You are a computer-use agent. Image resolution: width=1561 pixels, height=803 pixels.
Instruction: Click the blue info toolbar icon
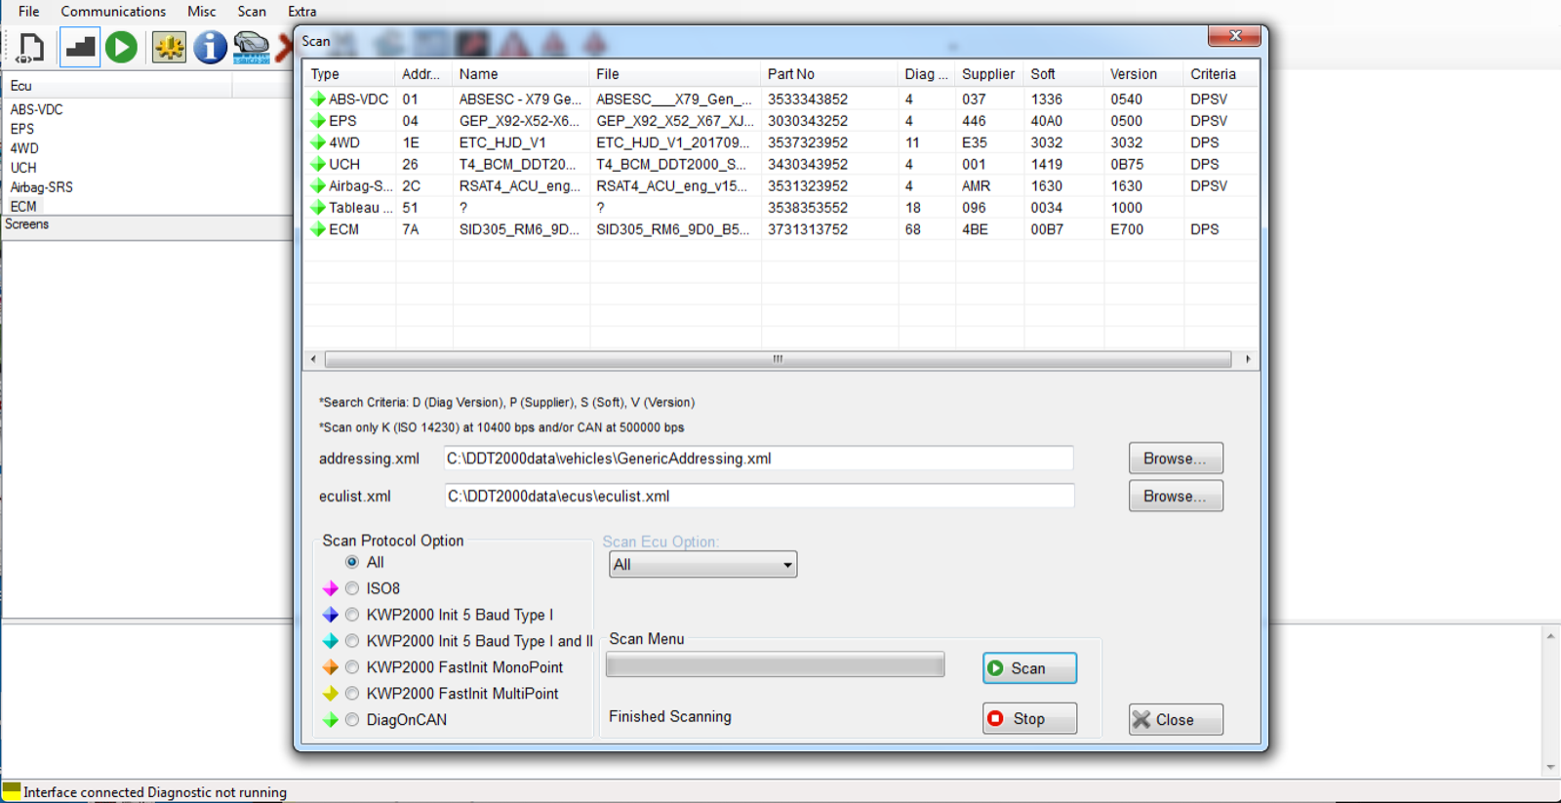(x=210, y=47)
